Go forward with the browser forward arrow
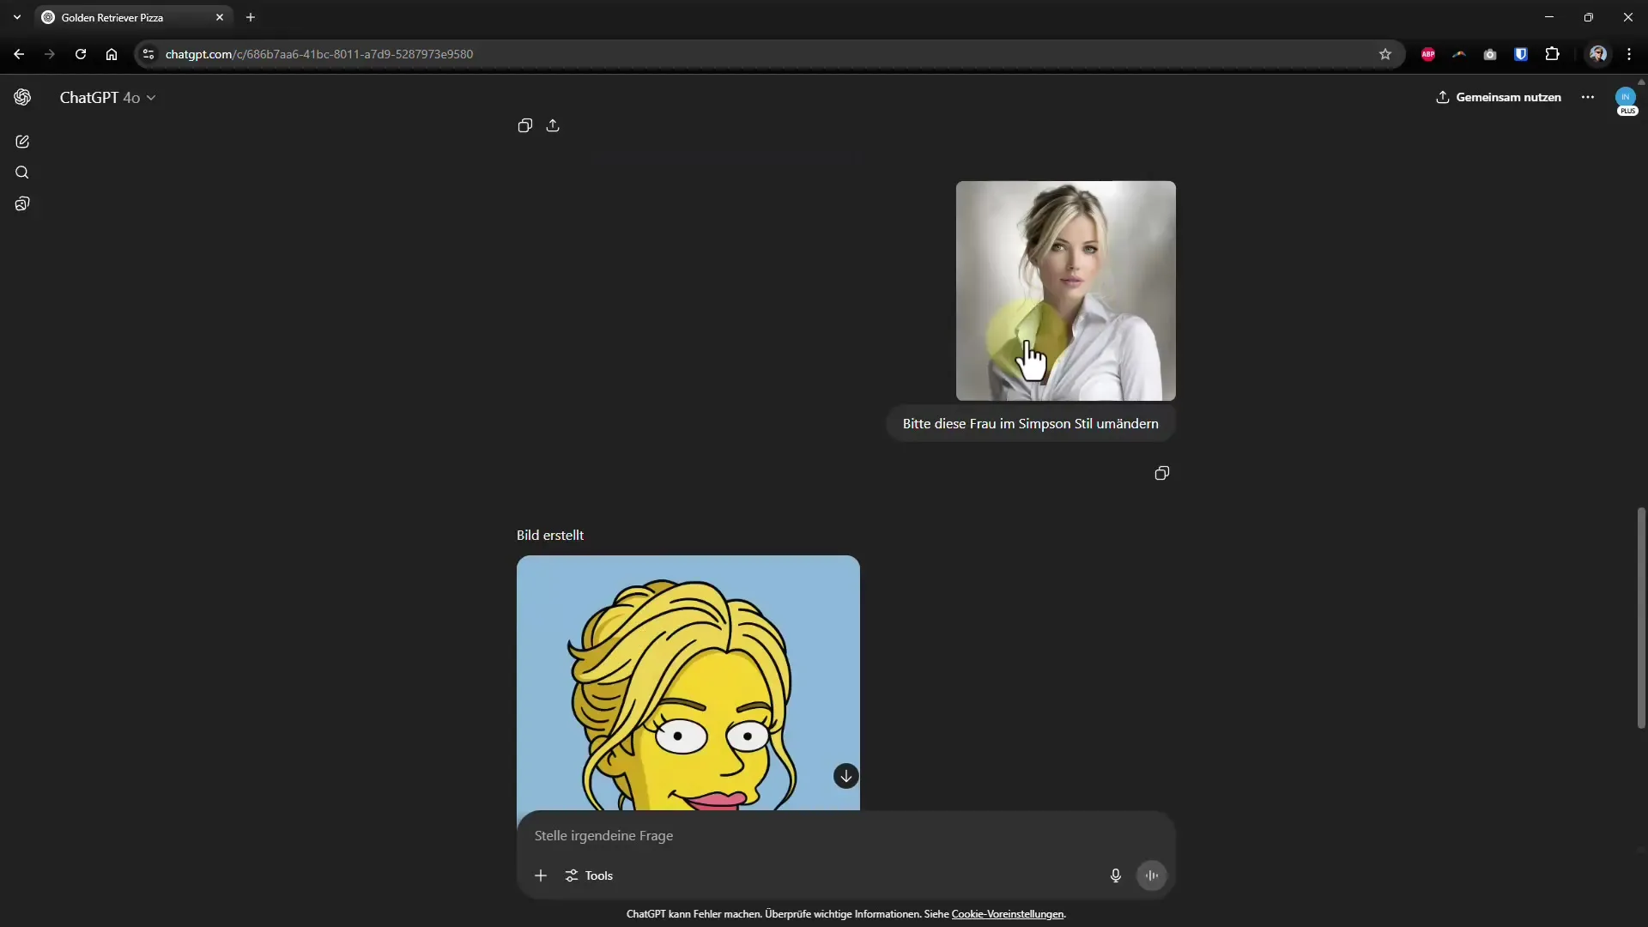Image resolution: width=1648 pixels, height=927 pixels. 50,54
